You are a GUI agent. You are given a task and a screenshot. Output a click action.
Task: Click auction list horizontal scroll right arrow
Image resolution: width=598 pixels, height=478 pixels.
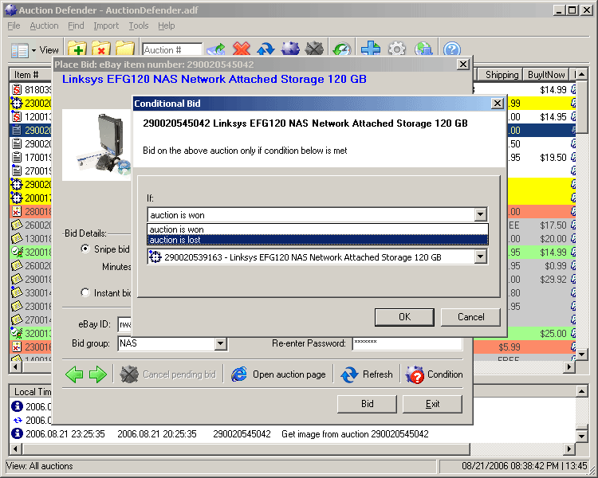coord(569,366)
